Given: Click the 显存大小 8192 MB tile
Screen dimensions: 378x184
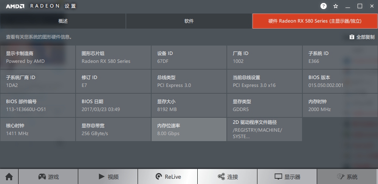Looking at the screenshot, I should pyautogui.click(x=189, y=105).
